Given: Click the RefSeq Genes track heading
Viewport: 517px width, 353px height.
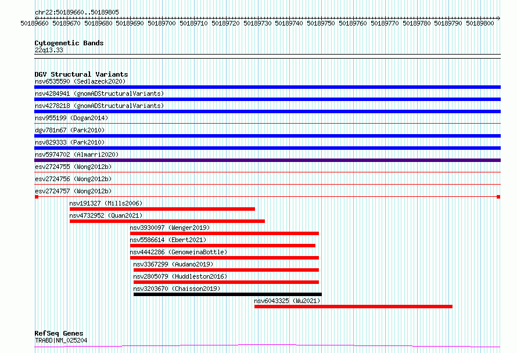Looking at the screenshot, I should point(59,333).
